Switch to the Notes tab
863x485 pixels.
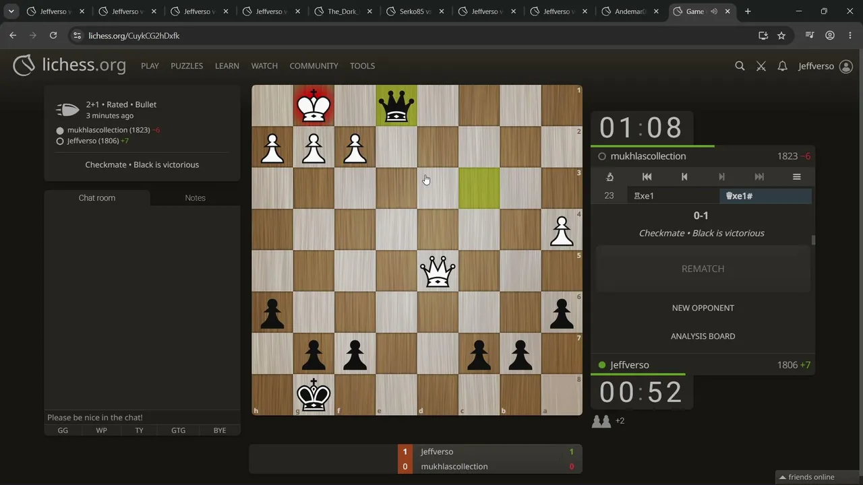coord(196,198)
